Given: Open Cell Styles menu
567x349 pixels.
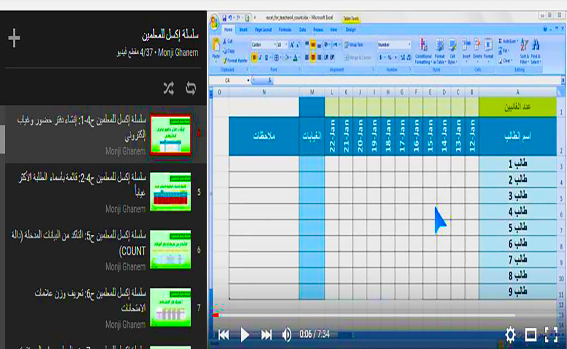Looking at the screenshot, I should (x=453, y=51).
